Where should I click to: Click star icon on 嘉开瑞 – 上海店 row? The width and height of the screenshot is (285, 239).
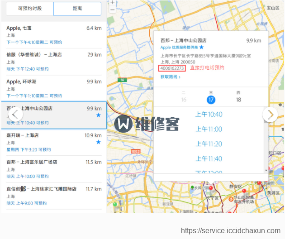[99, 142]
